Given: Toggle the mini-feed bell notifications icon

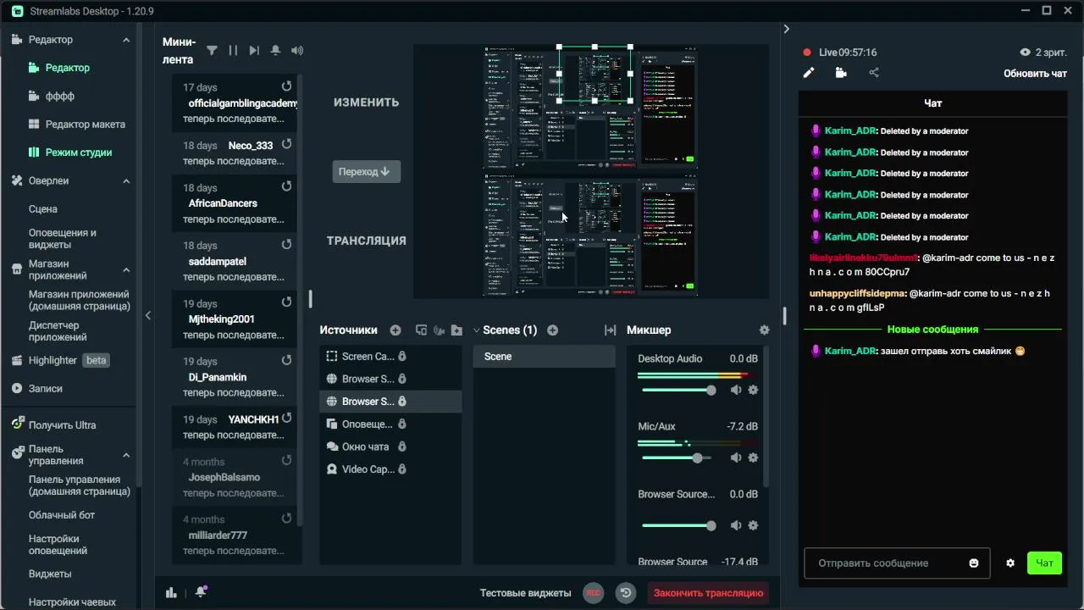Looking at the screenshot, I should coord(275,51).
